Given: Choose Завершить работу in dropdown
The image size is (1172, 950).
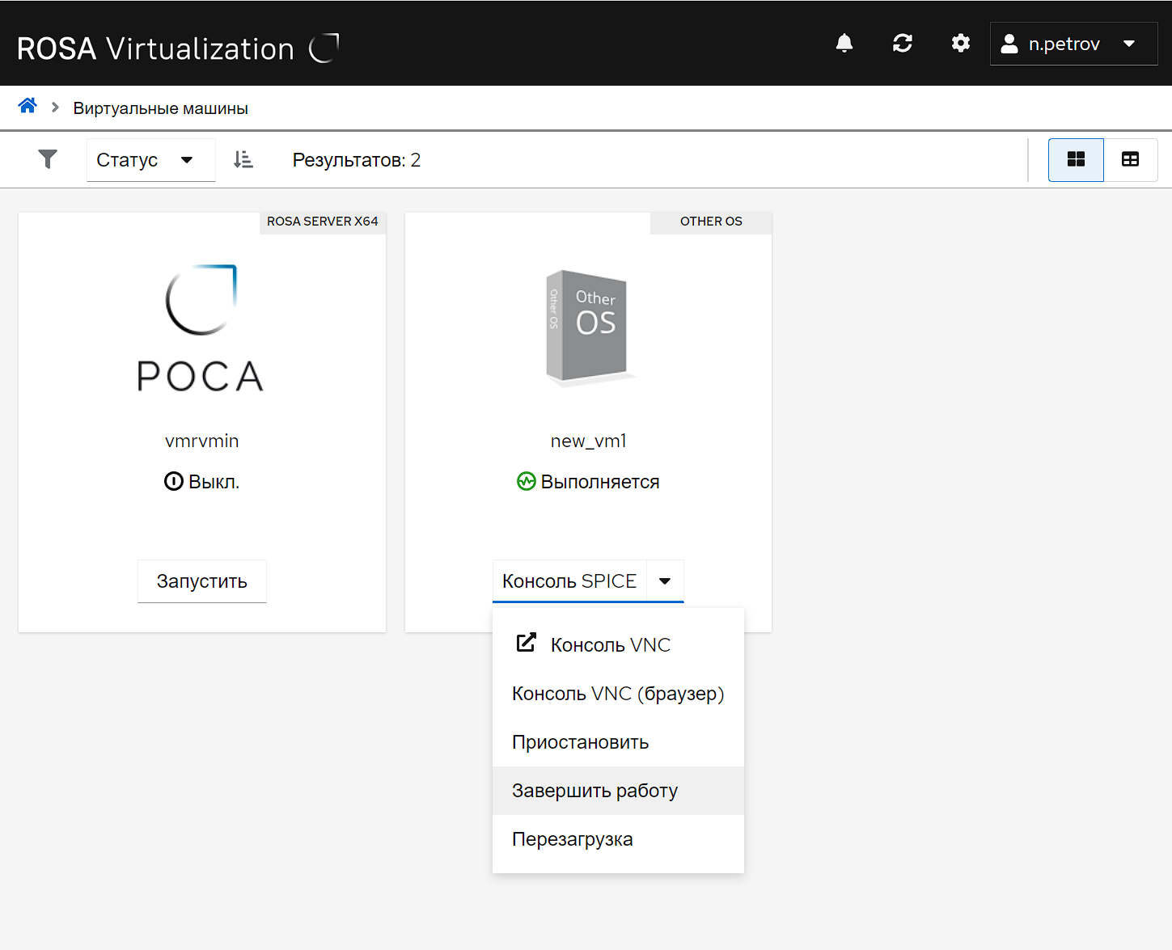Looking at the screenshot, I should coord(594,791).
